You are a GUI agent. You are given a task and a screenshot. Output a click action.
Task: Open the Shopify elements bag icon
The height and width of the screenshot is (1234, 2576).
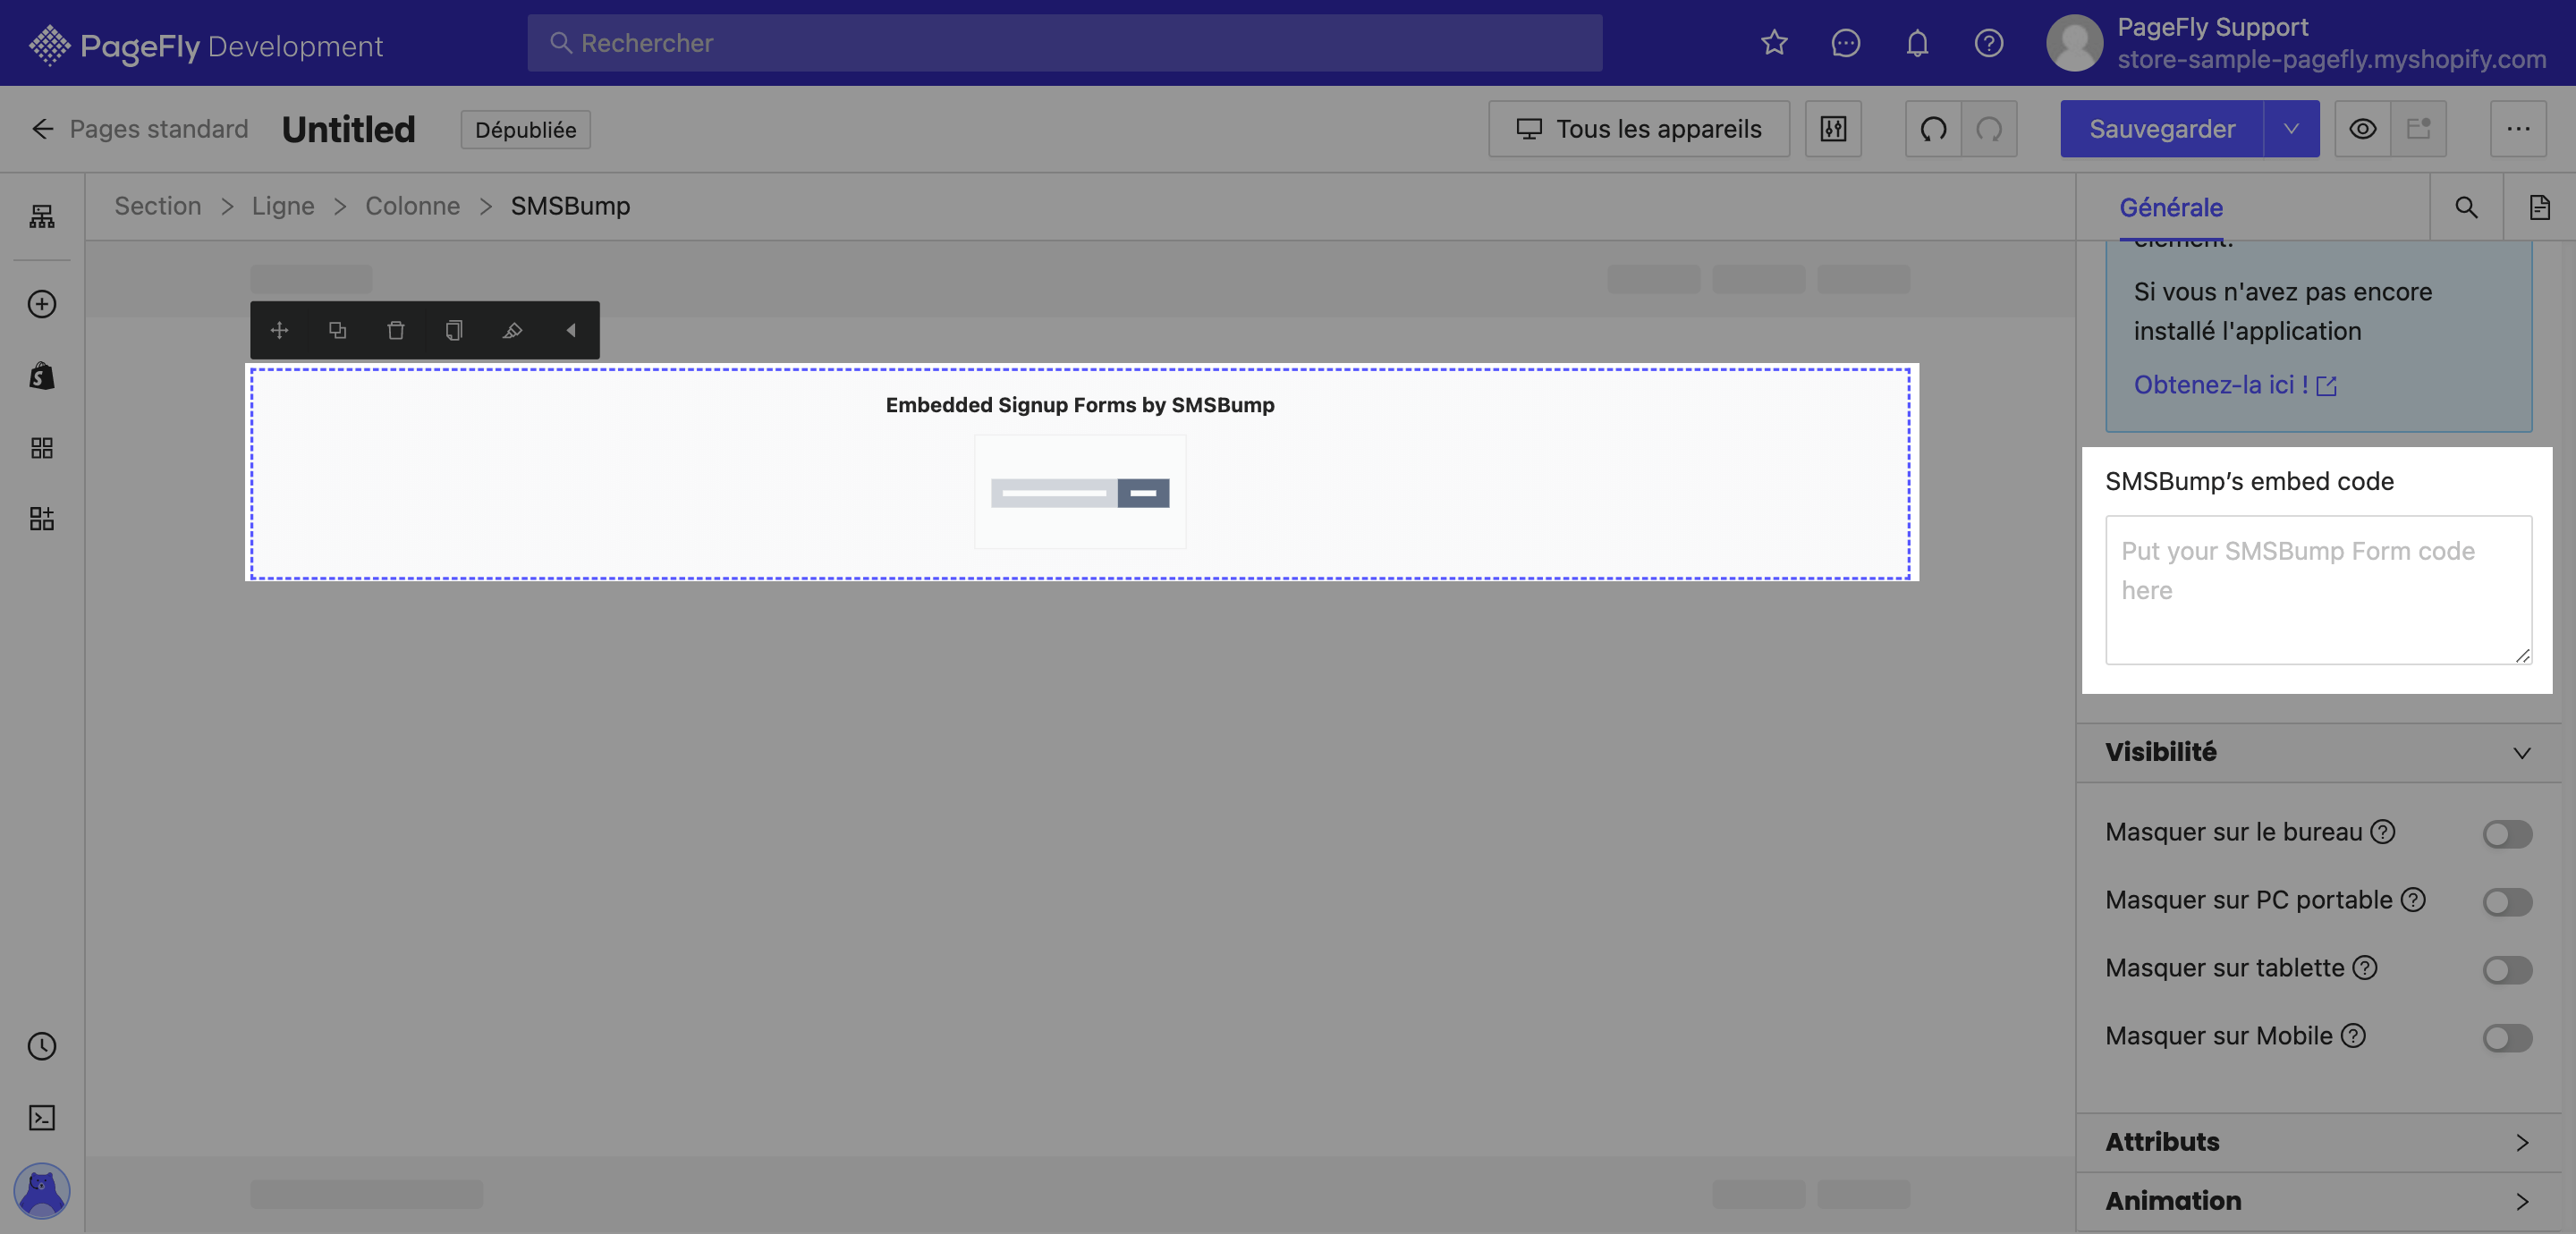(42, 376)
